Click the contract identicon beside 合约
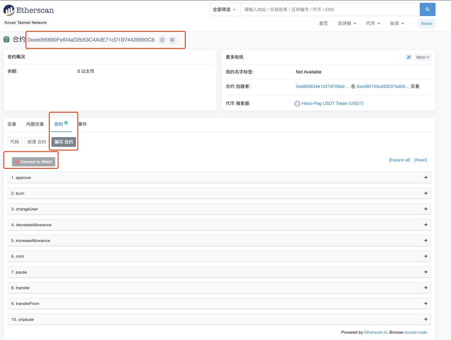 coord(7,39)
